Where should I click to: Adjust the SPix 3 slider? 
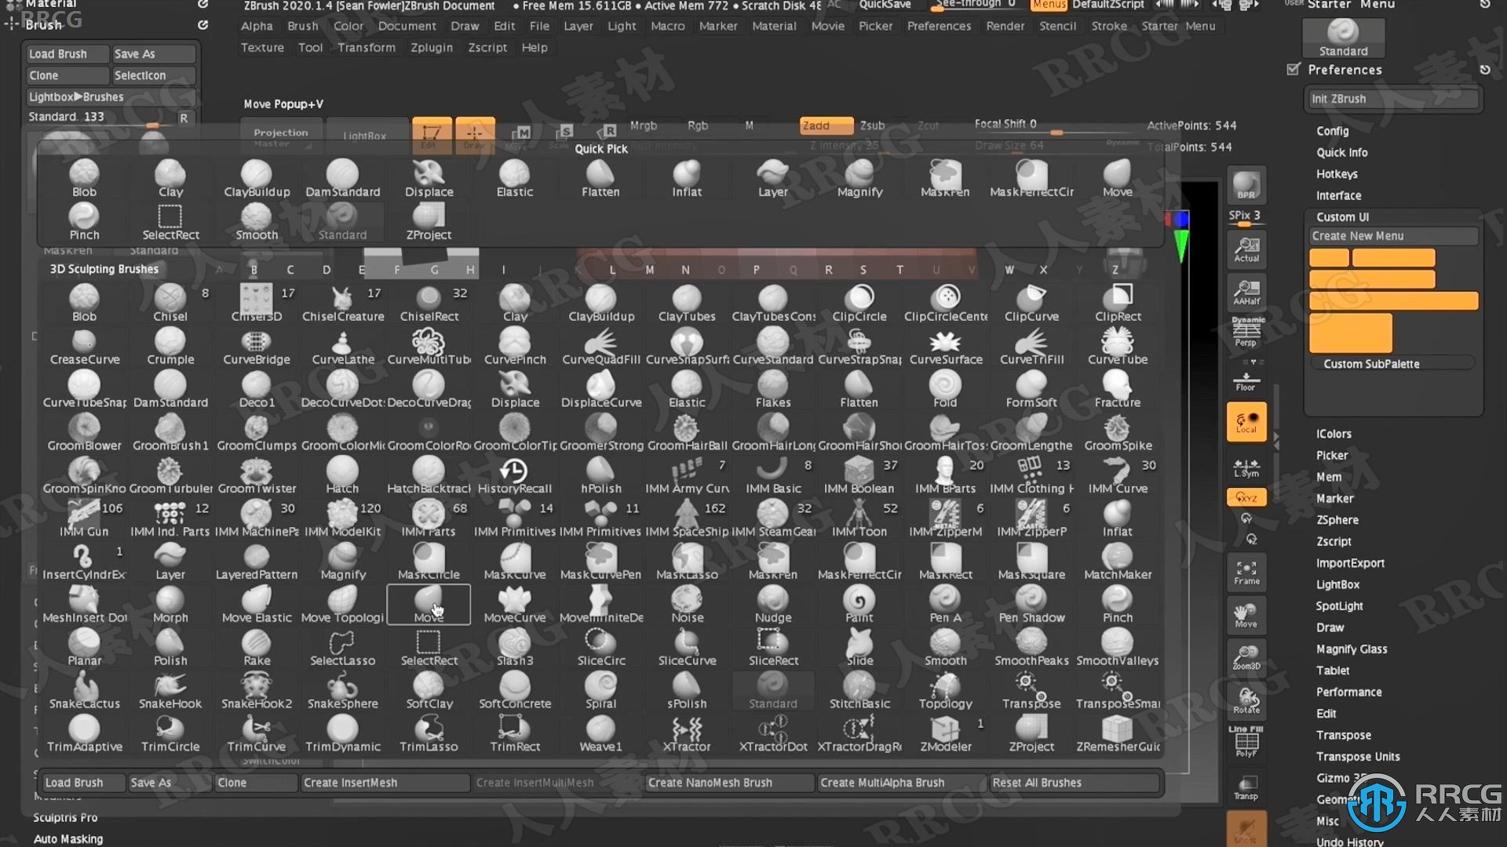click(1246, 216)
